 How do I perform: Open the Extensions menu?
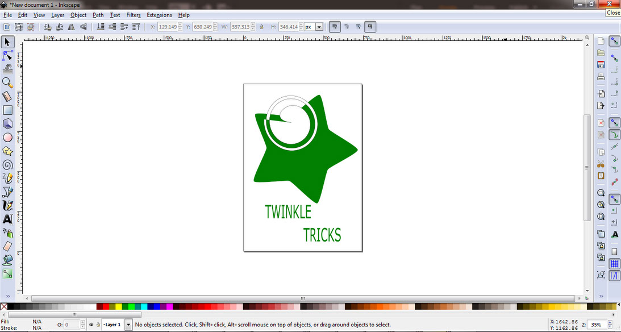159,15
